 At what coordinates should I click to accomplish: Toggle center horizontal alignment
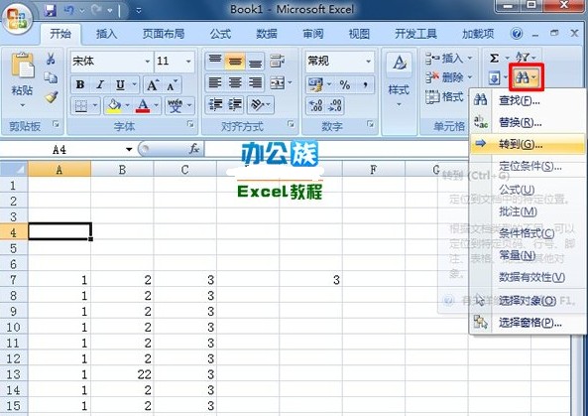tap(235, 82)
